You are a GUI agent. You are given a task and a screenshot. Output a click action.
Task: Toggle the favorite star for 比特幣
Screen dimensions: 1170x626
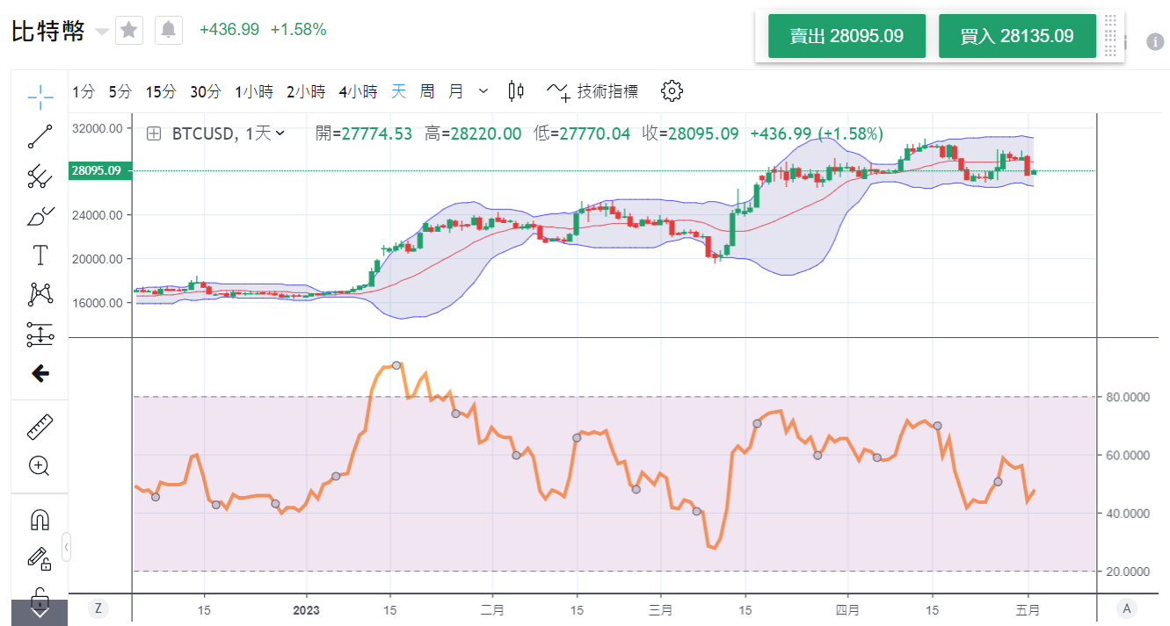tap(129, 31)
